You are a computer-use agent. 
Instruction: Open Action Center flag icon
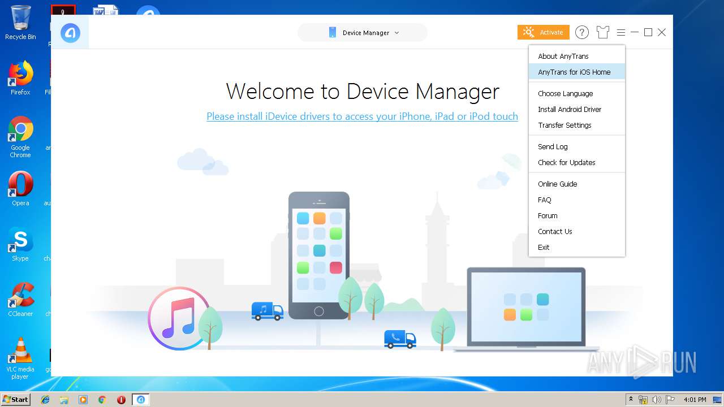pos(670,400)
